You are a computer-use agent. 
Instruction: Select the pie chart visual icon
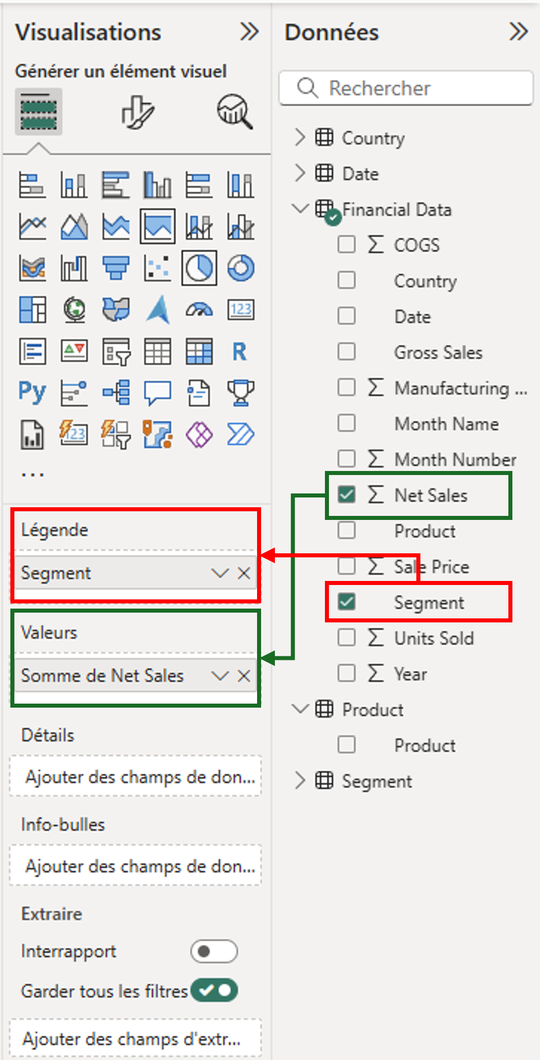(x=199, y=268)
